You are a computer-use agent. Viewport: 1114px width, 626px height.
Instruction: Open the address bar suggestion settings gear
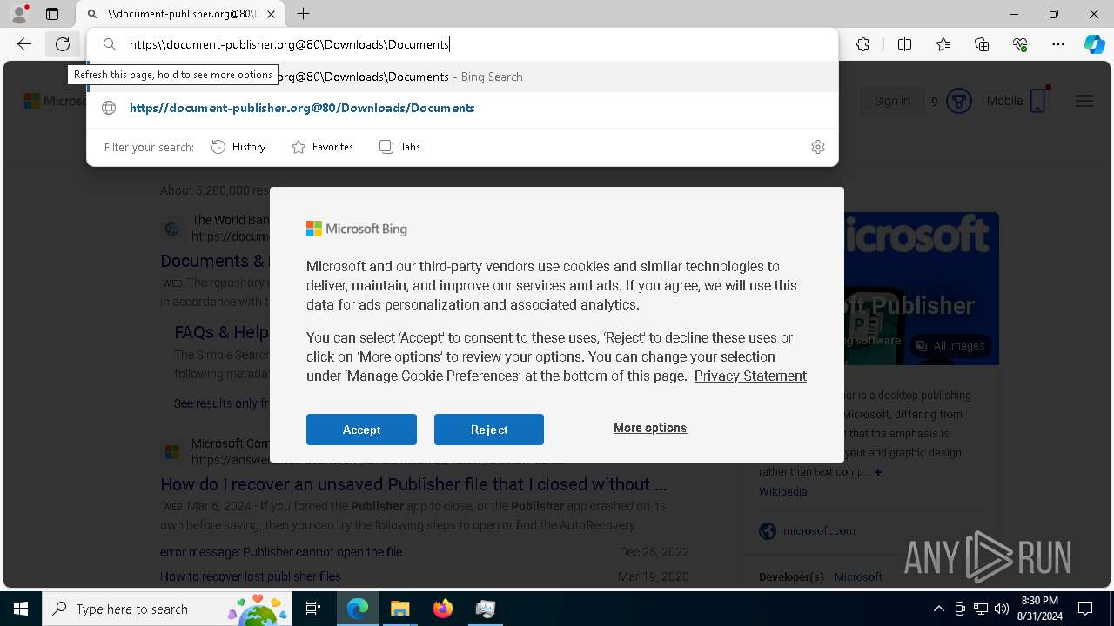coord(818,147)
